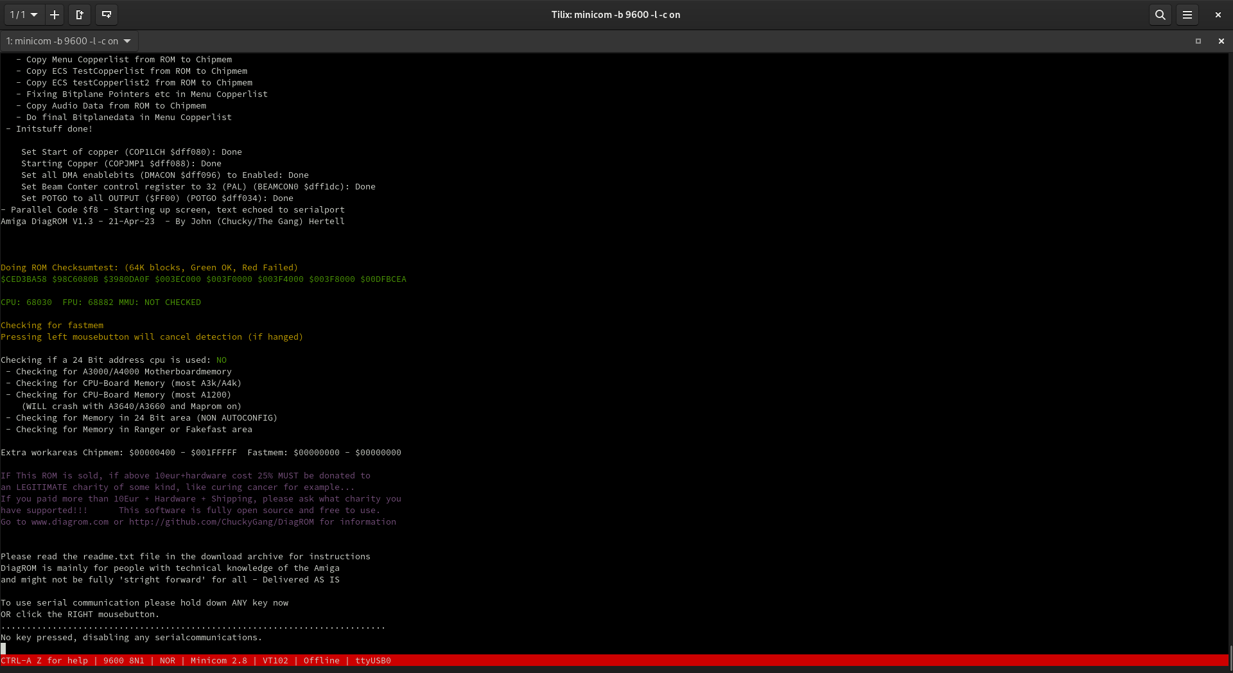Click 'Set POTGO to all OUTPUT' line
This screenshot has width=1233, height=673.
click(x=157, y=198)
